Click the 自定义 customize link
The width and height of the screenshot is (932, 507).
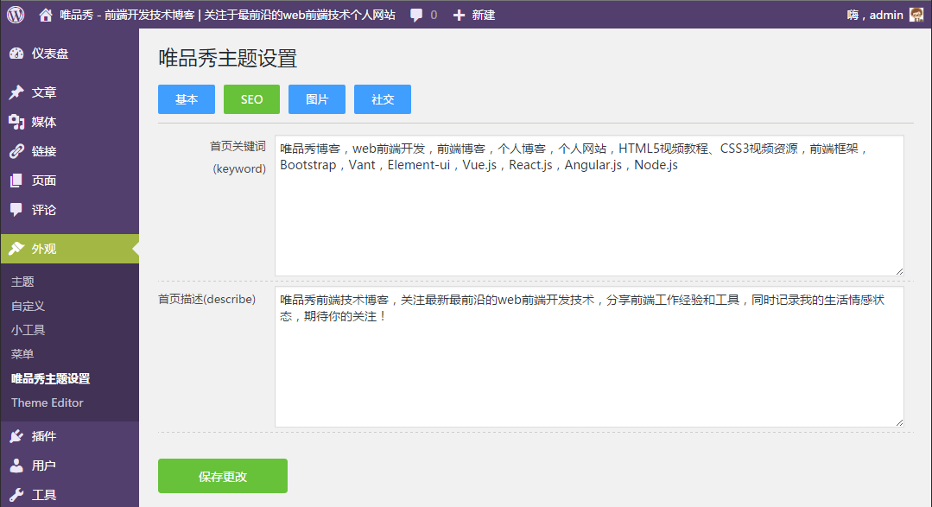click(27, 305)
